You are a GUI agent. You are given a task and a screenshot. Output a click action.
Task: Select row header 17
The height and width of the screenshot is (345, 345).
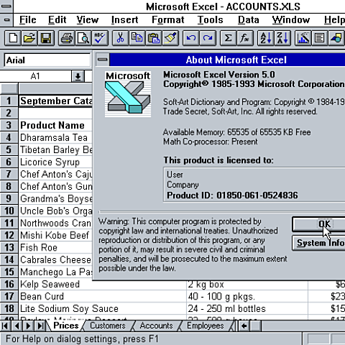(9, 296)
